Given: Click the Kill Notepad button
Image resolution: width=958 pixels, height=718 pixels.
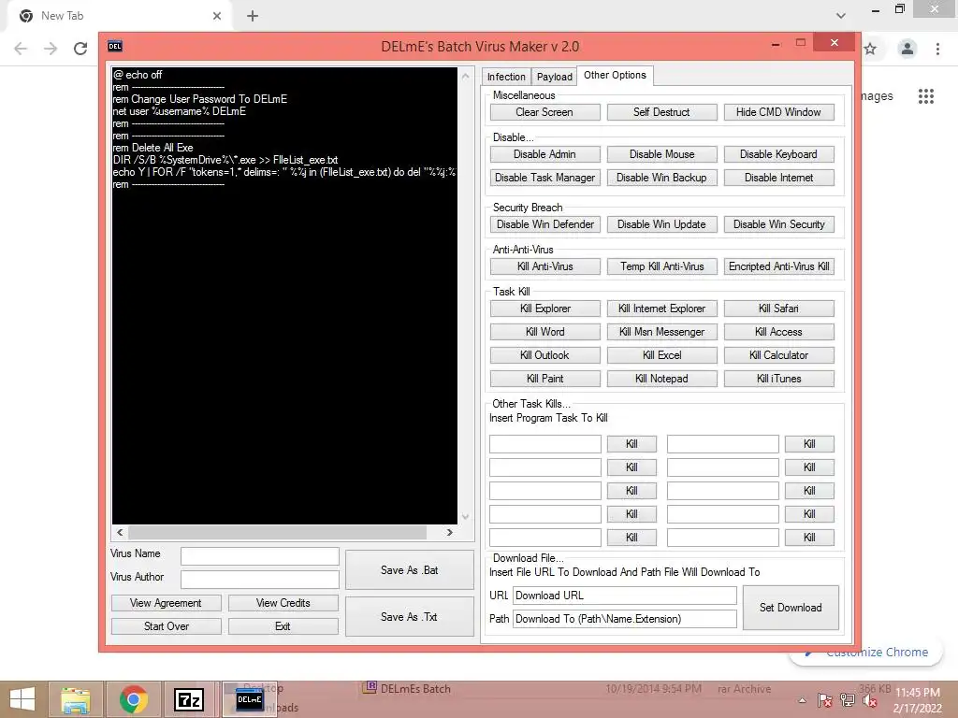Looking at the screenshot, I should pos(661,379).
